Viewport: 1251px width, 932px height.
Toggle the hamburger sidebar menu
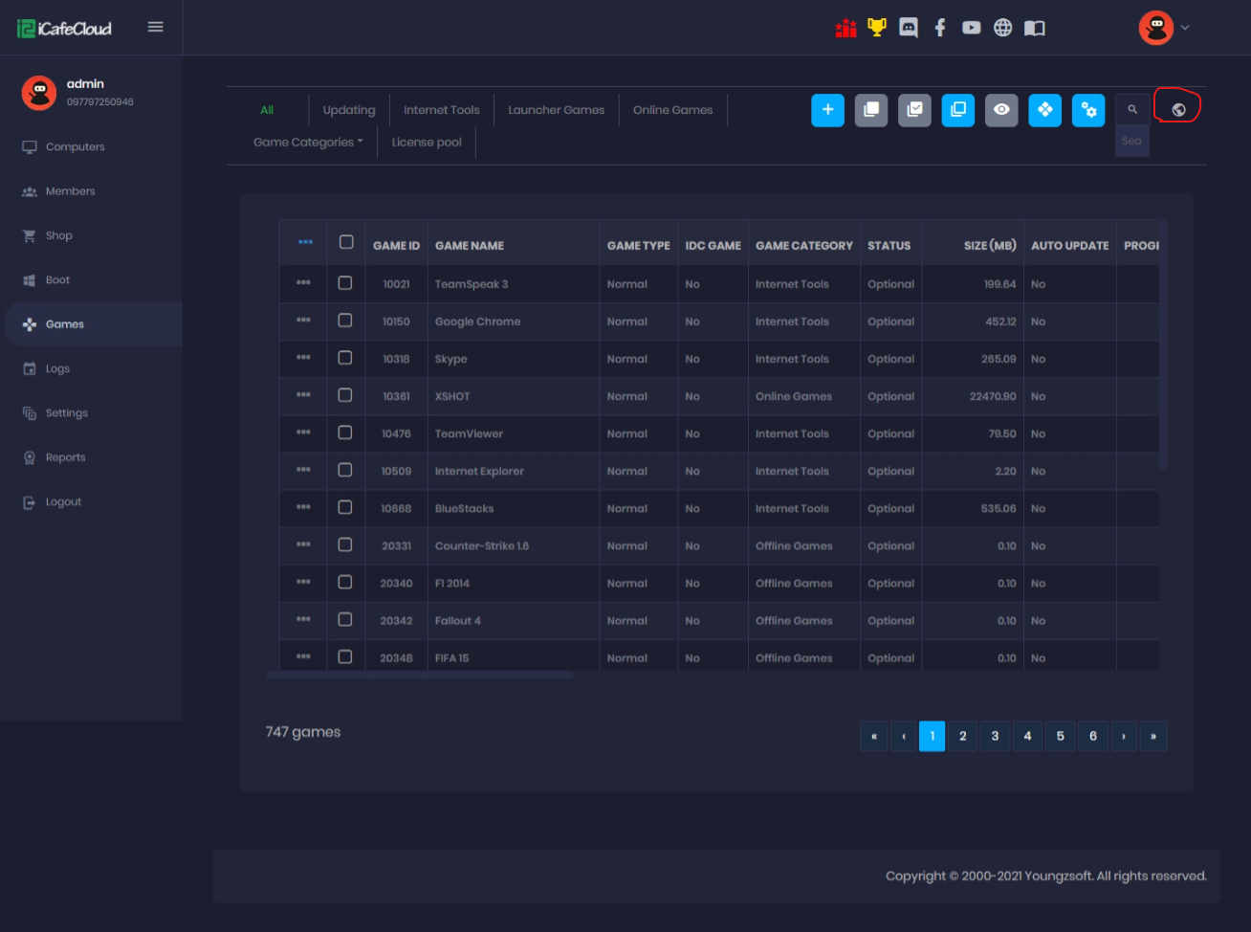coord(155,27)
